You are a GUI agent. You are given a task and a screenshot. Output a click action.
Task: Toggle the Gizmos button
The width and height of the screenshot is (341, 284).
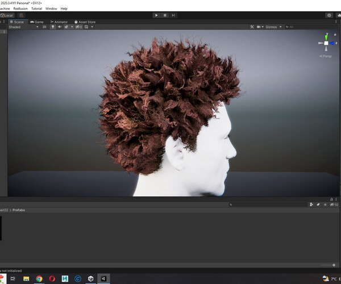coord(271,27)
